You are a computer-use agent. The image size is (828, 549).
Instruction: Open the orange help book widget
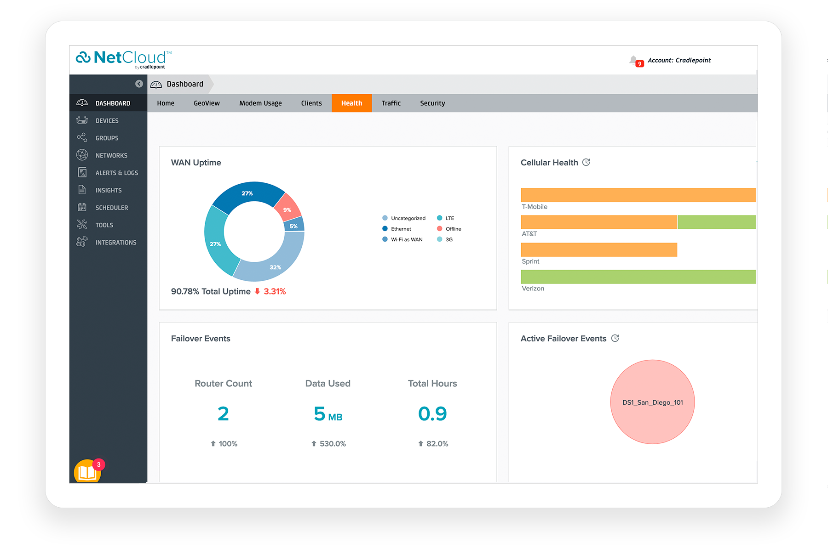click(87, 471)
